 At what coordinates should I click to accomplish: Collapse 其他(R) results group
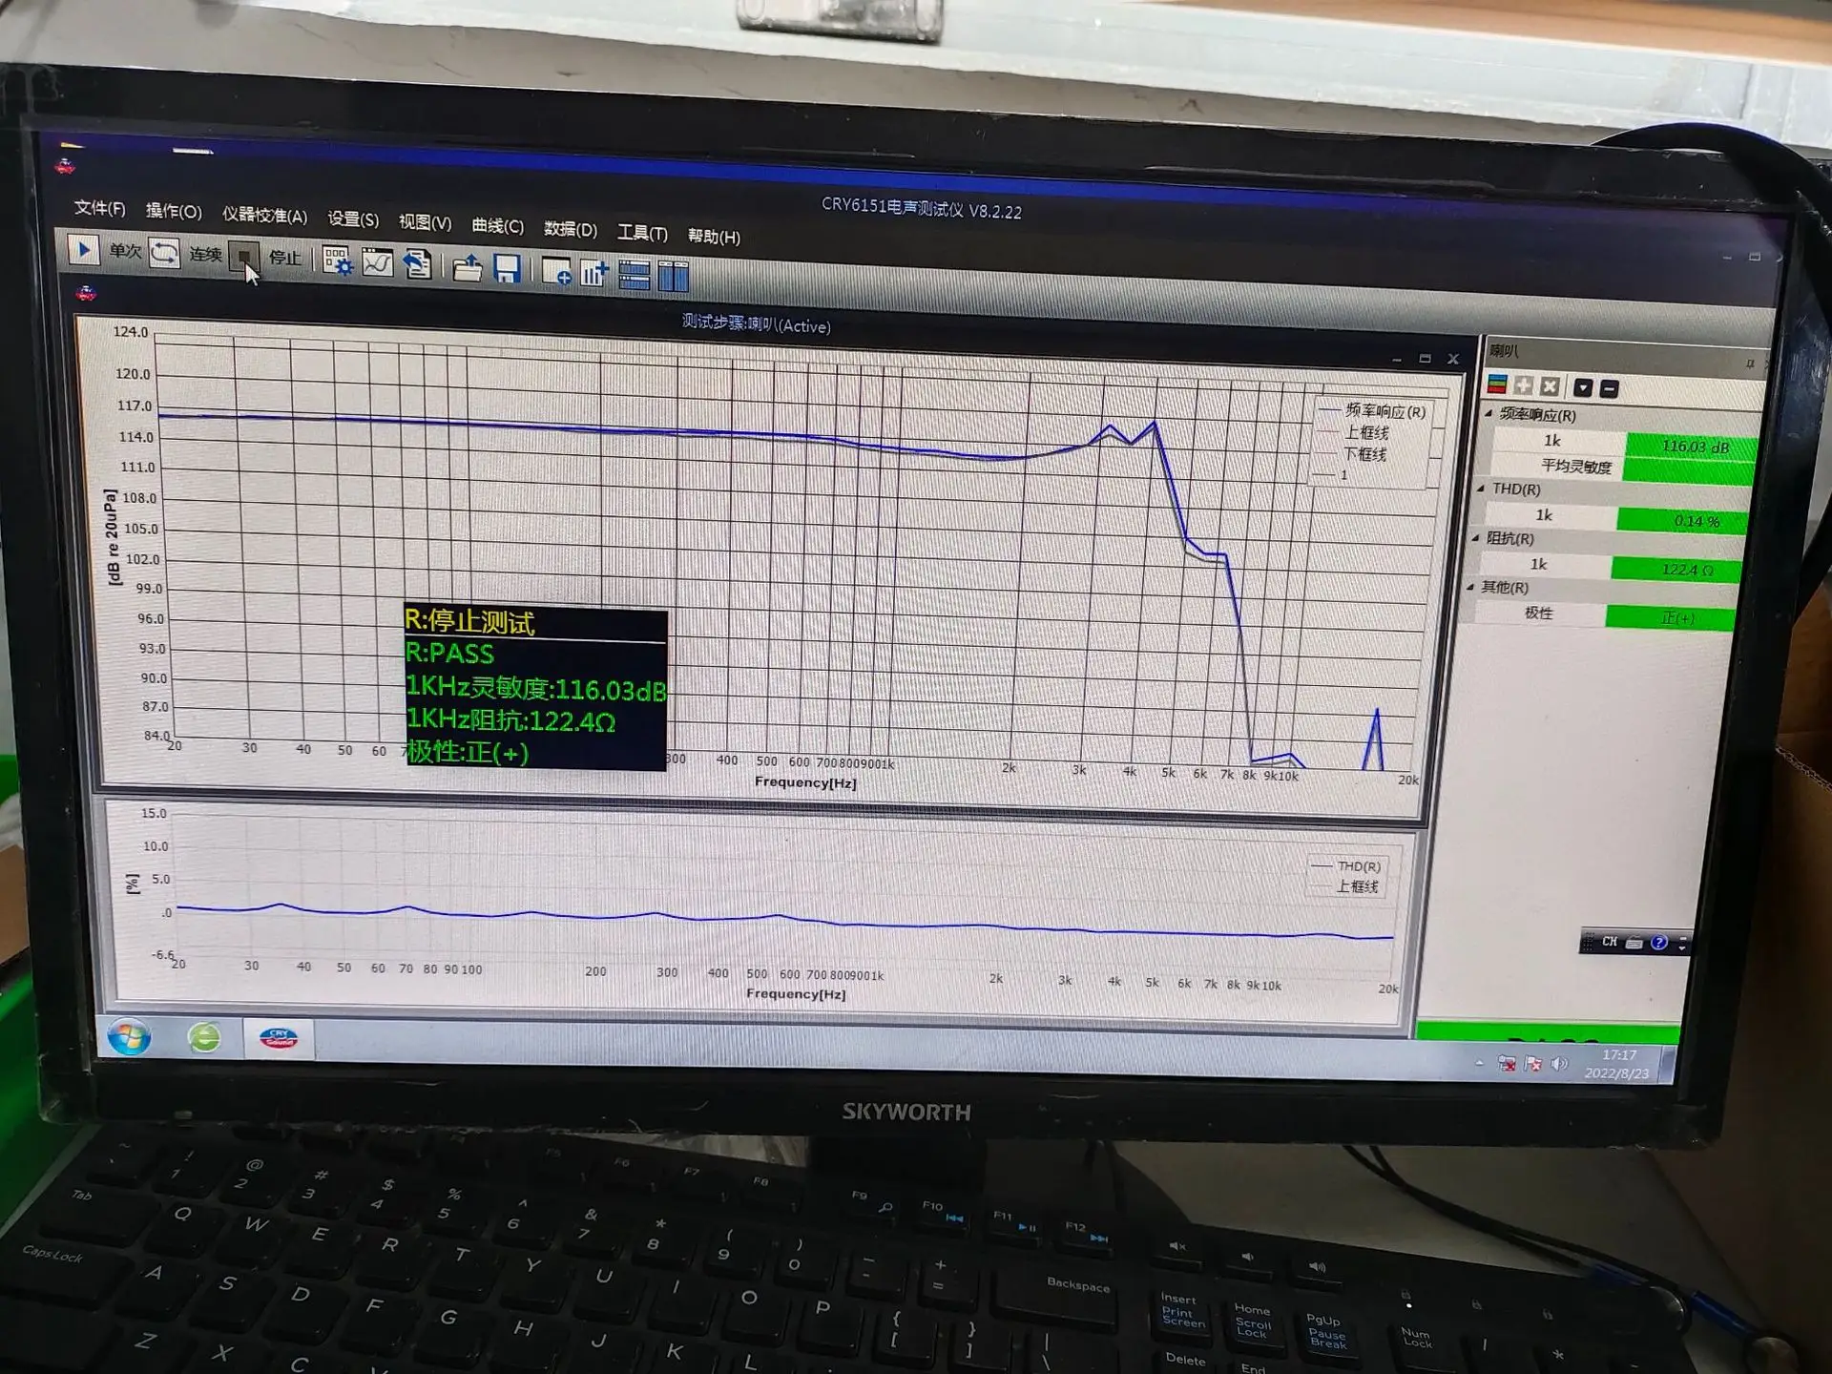click(x=1469, y=586)
